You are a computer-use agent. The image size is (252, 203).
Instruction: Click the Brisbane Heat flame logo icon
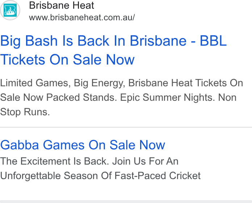click(x=10, y=10)
